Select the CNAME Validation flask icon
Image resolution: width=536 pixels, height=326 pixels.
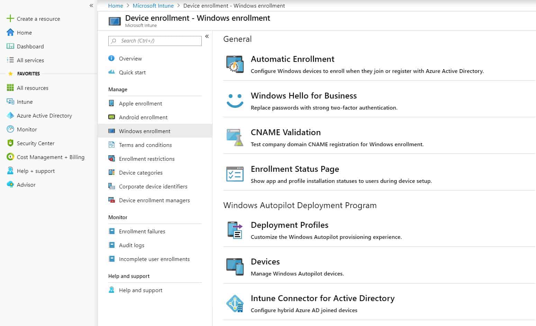(x=235, y=137)
